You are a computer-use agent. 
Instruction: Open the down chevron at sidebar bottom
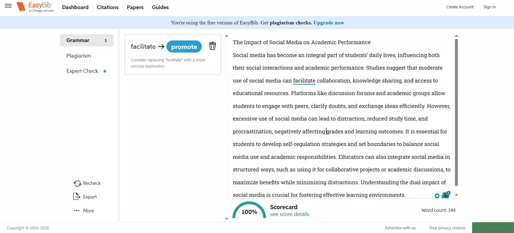[x=227, y=219]
